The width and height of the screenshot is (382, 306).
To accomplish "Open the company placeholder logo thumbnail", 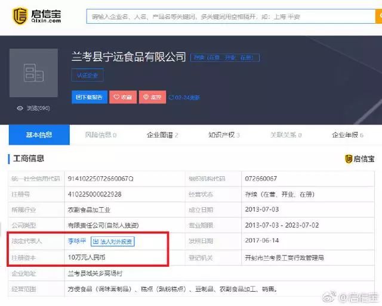I will point(33,73).
